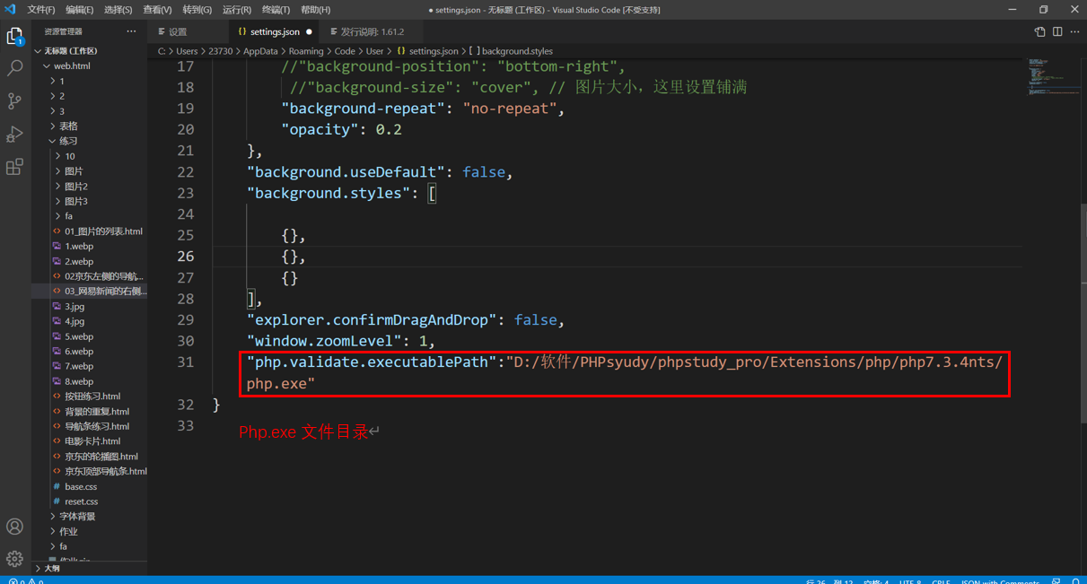Collapse the web.html folder
The height and width of the screenshot is (584, 1087).
89,65
